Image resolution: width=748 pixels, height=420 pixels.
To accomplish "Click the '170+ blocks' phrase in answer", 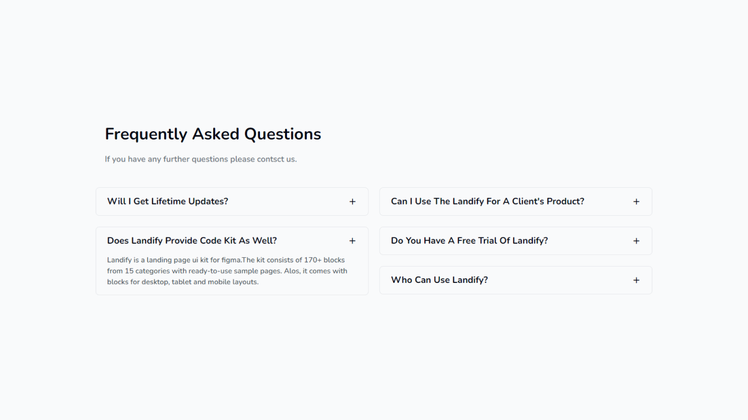I will (x=324, y=260).
